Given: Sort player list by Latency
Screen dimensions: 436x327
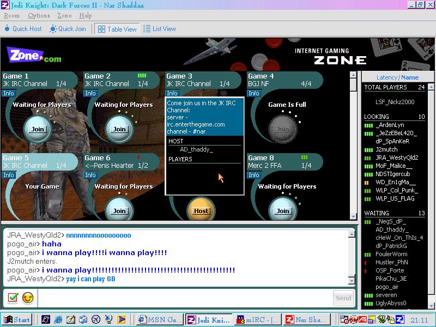Looking at the screenshot, I should 386,77.
